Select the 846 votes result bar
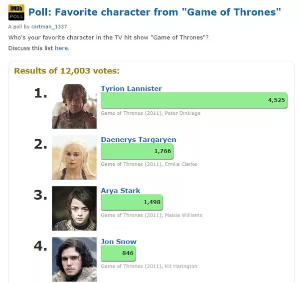Viewport: 299px width, 283px height. 119,253
